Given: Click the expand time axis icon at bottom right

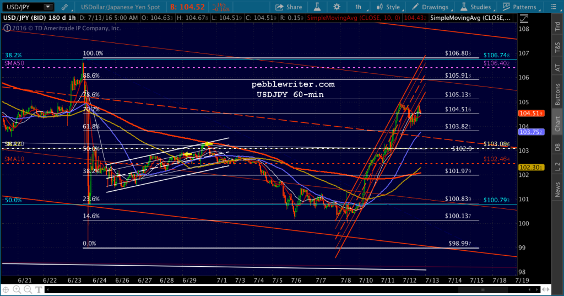Looking at the screenshot, I should click(546, 289).
